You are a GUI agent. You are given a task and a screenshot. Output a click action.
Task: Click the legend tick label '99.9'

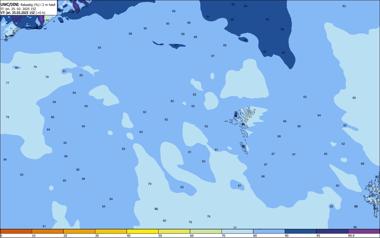point(351,236)
